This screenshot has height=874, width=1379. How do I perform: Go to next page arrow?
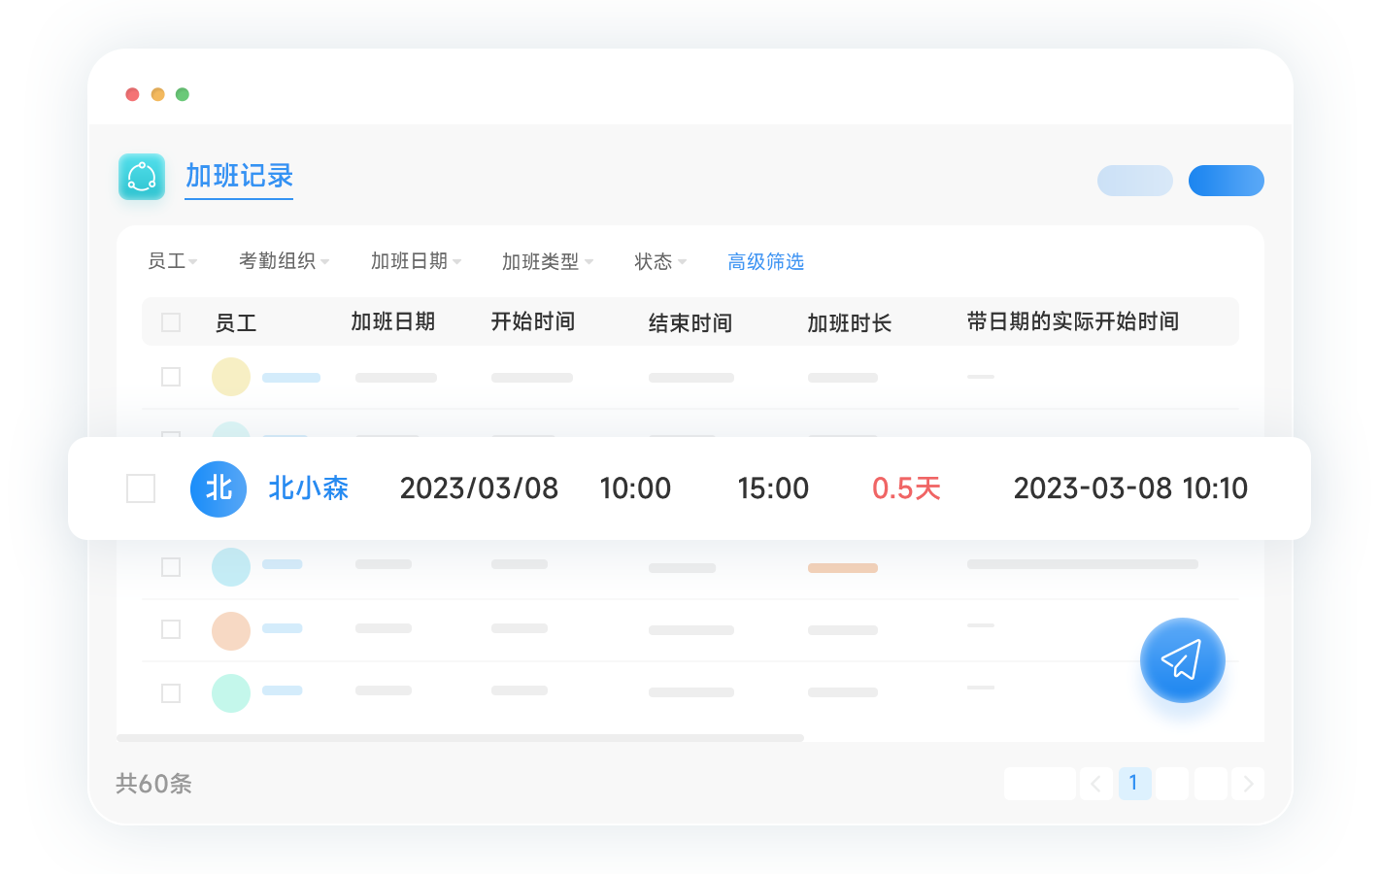pyautogui.click(x=1248, y=784)
